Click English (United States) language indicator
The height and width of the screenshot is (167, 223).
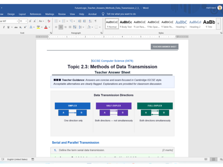coord(17,159)
